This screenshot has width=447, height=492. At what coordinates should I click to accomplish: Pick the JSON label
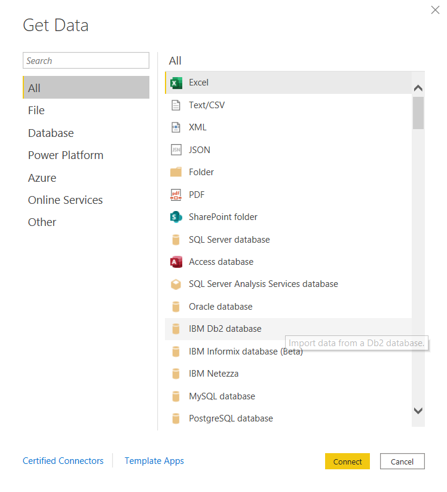pos(200,150)
